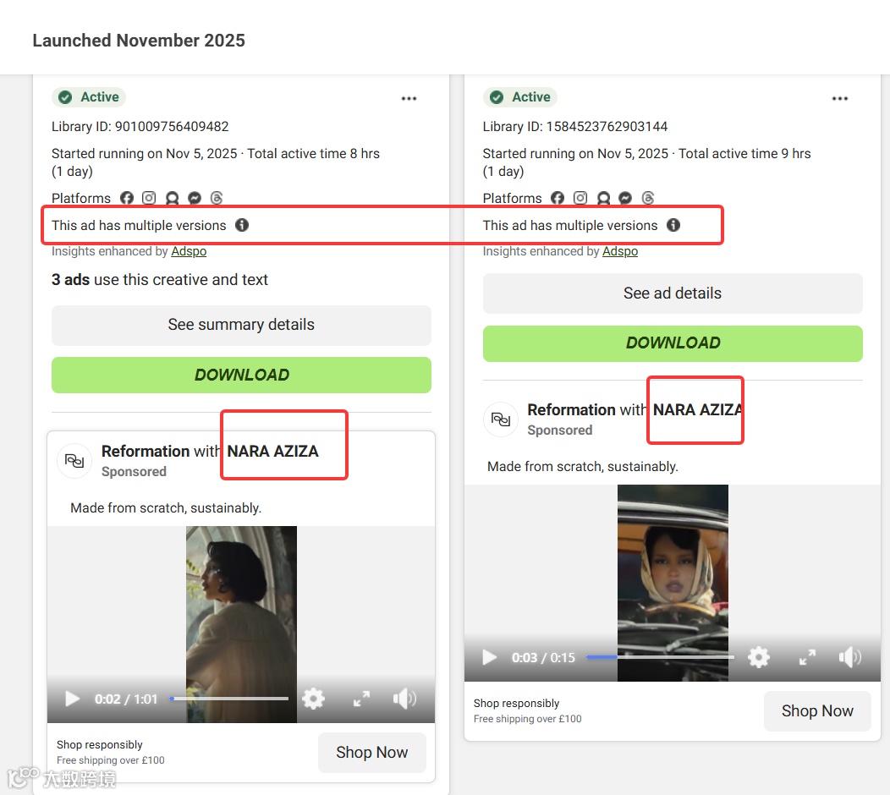The image size is (890, 795).
Task: Click progress bar of the 0:15 video
Action: click(660, 657)
